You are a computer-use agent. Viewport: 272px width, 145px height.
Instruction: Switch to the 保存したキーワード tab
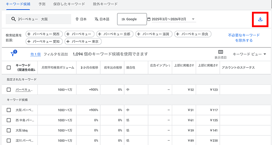coord(69,4)
